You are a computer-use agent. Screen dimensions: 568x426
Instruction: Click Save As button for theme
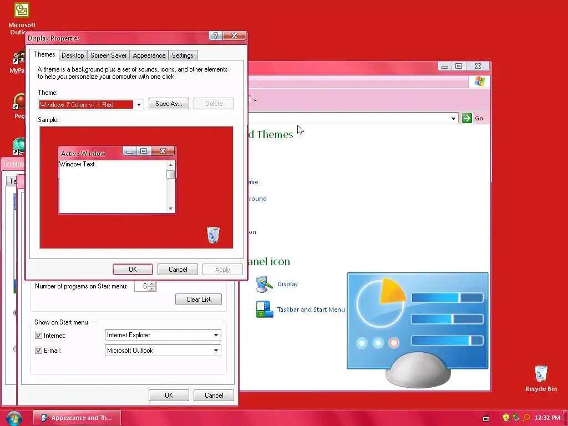(x=169, y=104)
